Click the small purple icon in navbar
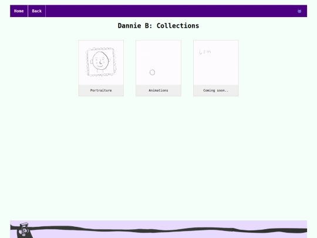This screenshot has height=238, width=317. [x=299, y=11]
